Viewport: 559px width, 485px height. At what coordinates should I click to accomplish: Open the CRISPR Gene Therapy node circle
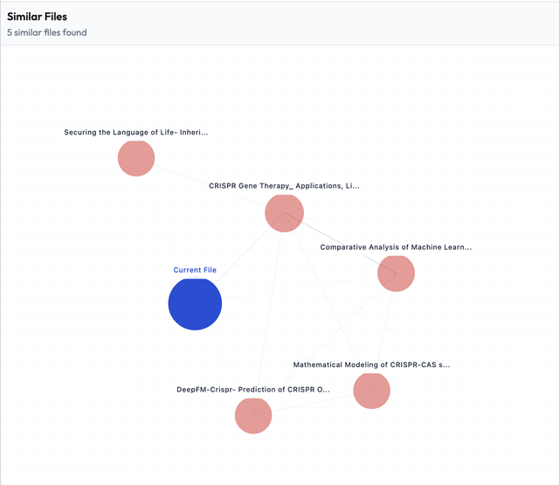click(284, 212)
